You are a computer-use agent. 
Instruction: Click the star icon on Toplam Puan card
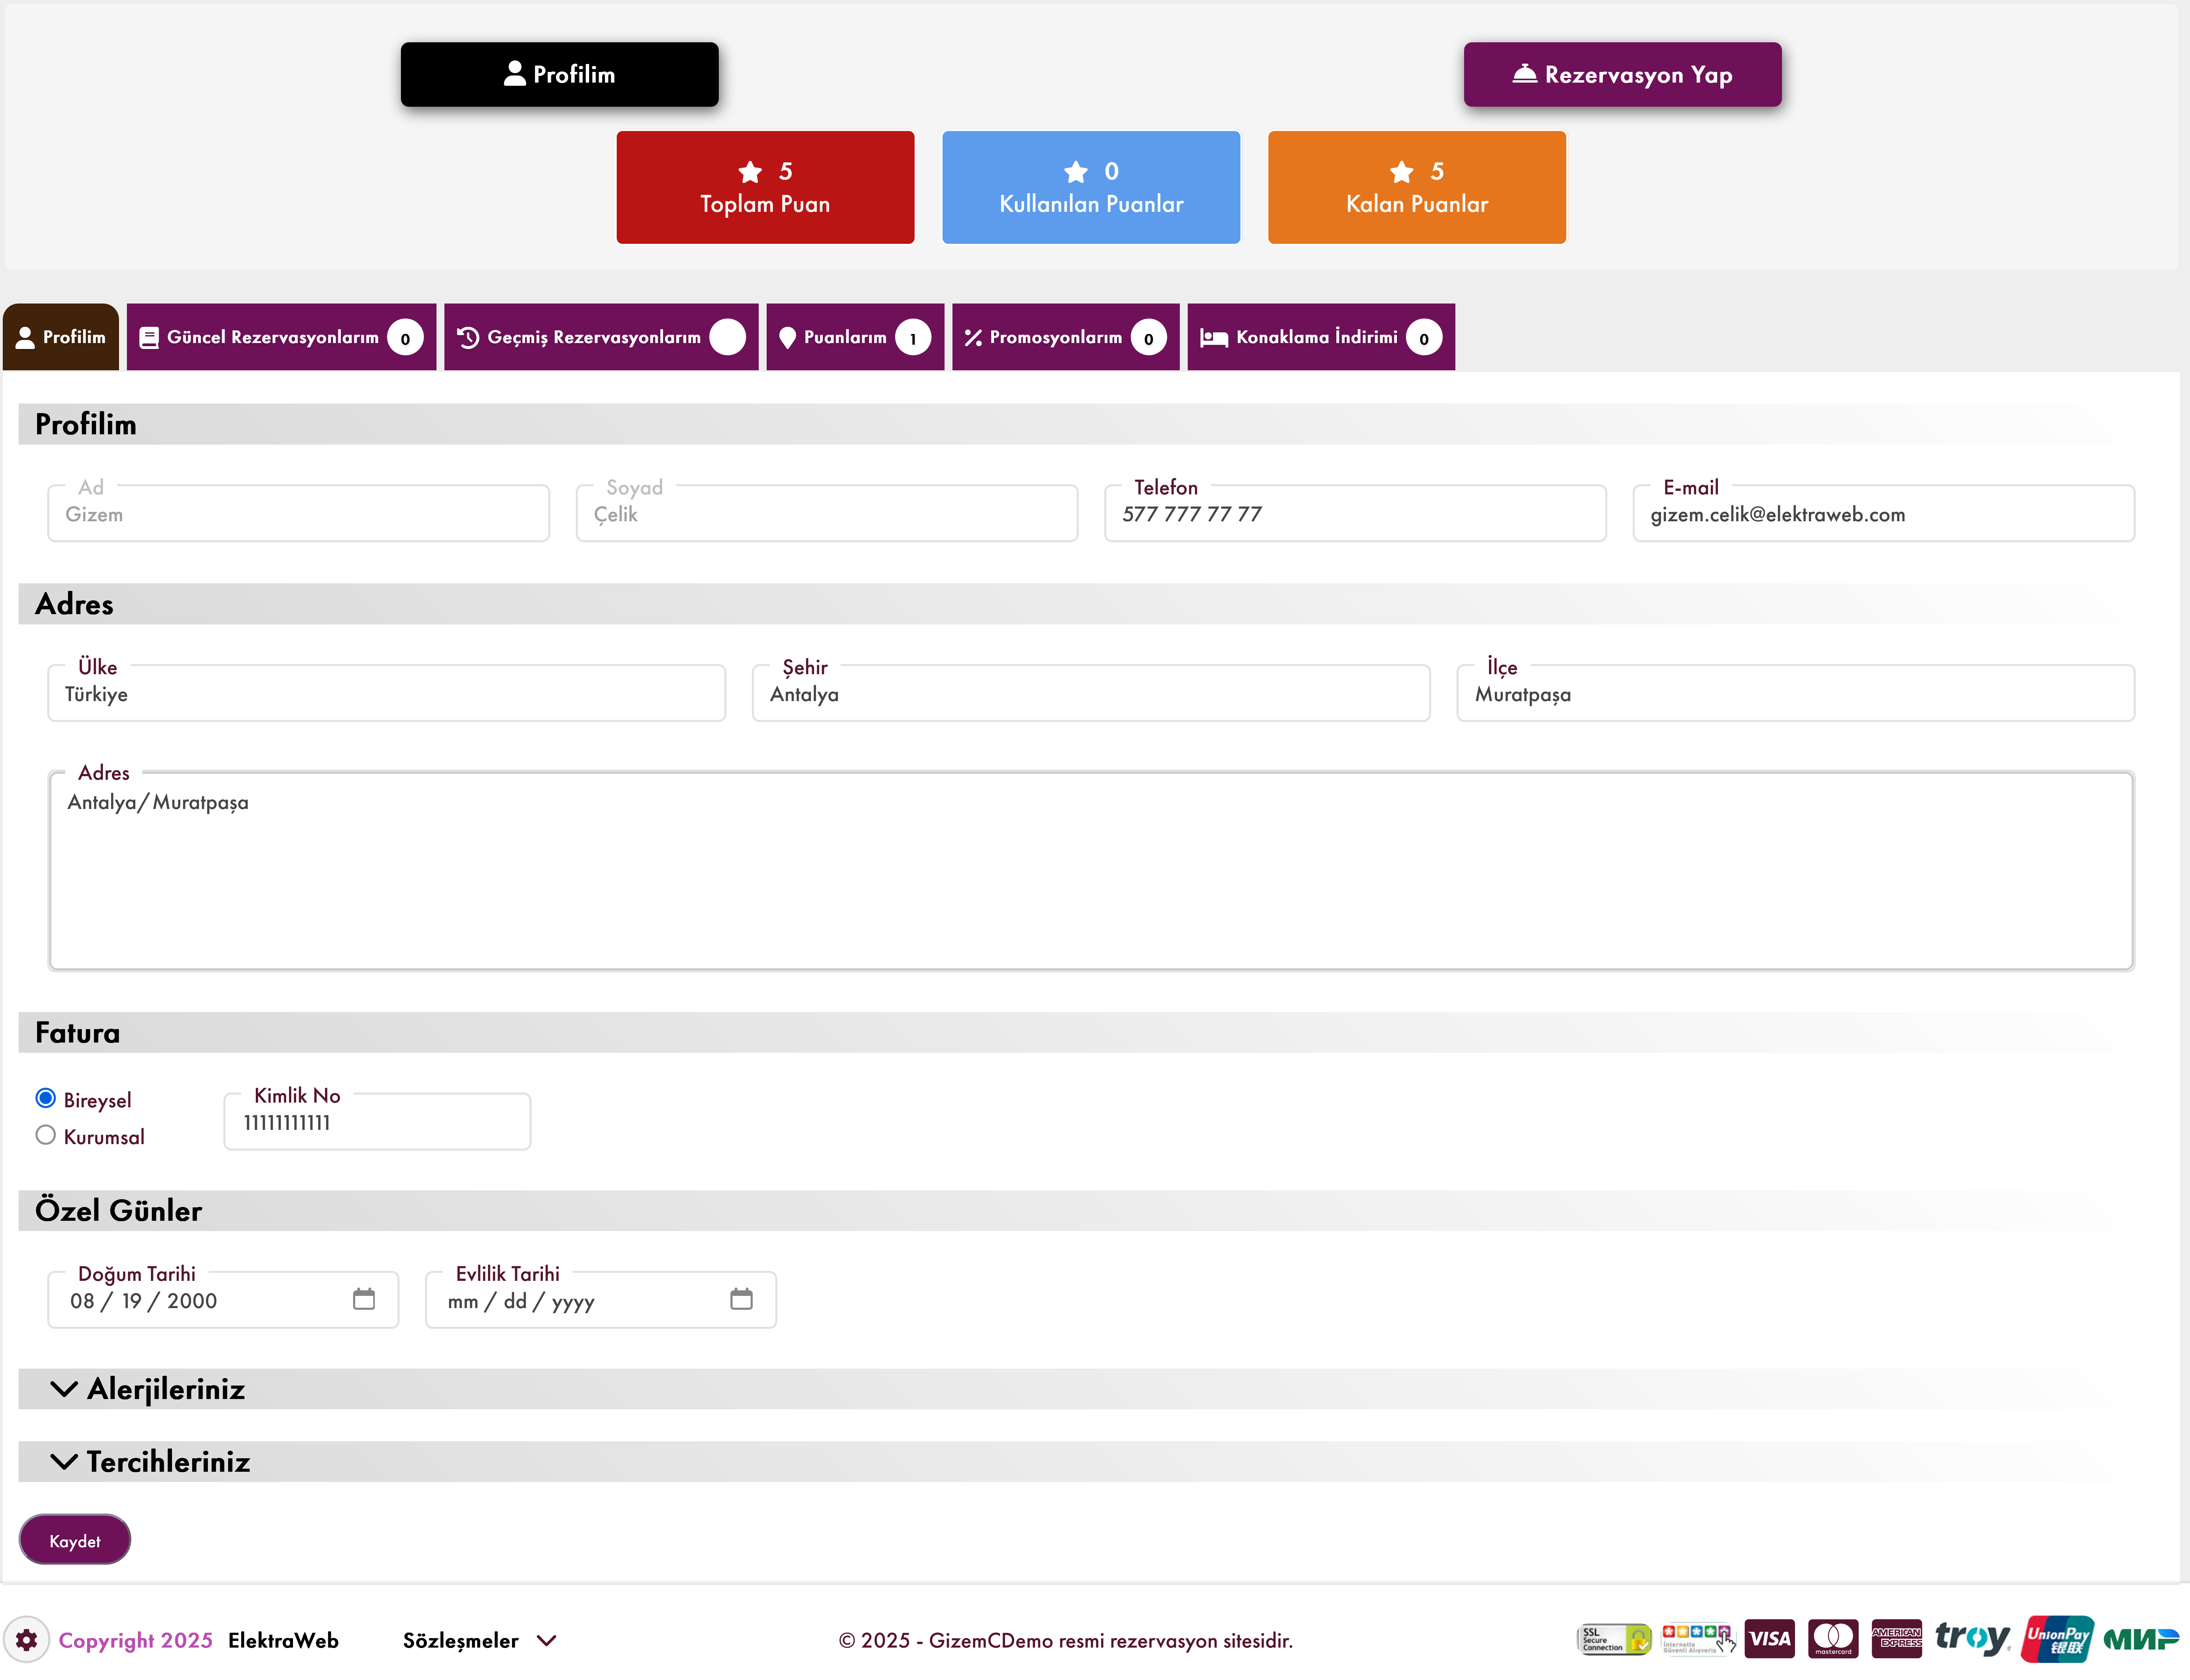tap(750, 172)
